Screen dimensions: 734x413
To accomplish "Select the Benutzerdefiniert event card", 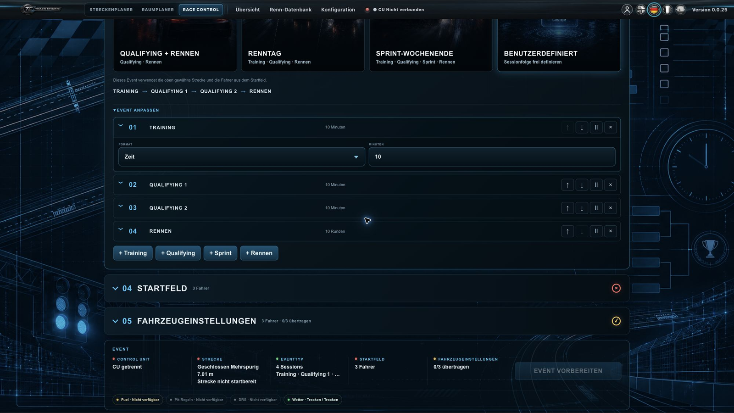I will click(559, 45).
